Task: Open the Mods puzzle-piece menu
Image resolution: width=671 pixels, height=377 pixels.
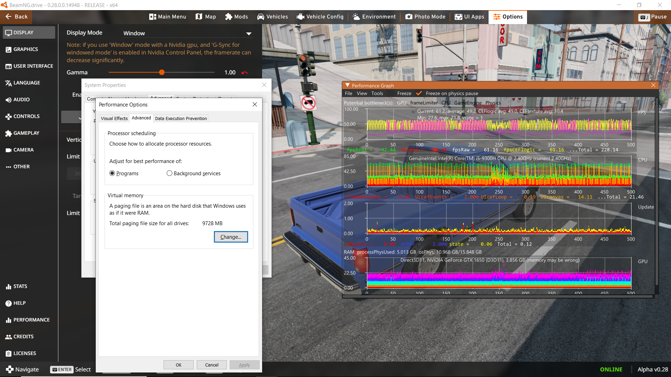Action: pos(236,17)
